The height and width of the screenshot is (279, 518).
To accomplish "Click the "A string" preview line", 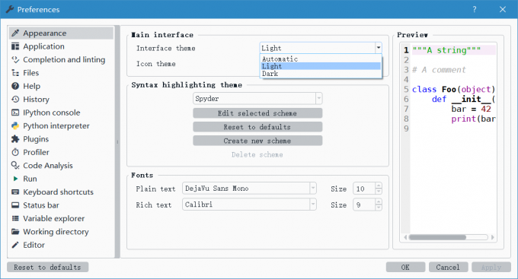I will [x=446, y=50].
